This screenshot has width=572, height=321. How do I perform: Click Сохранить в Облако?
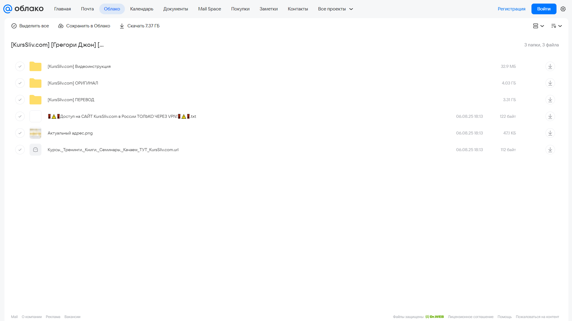pyautogui.click(x=84, y=26)
